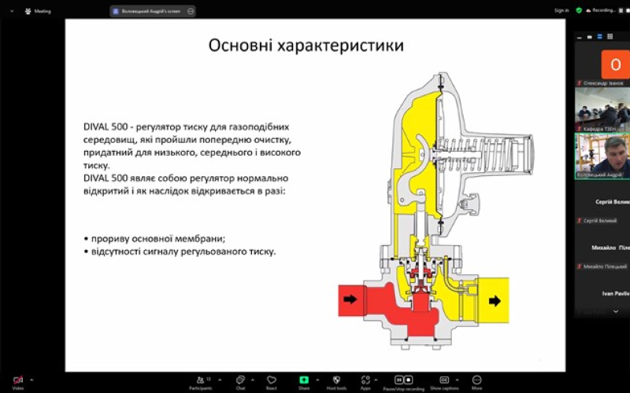The image size is (630, 393).
Task: Expand the top-left window dropdown chevron
Action: pos(12,11)
